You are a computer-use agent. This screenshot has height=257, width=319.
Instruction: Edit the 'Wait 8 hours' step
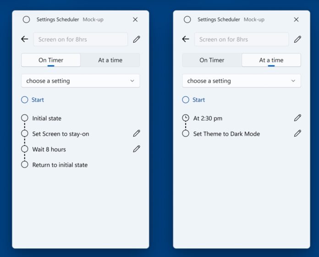pyautogui.click(x=137, y=149)
